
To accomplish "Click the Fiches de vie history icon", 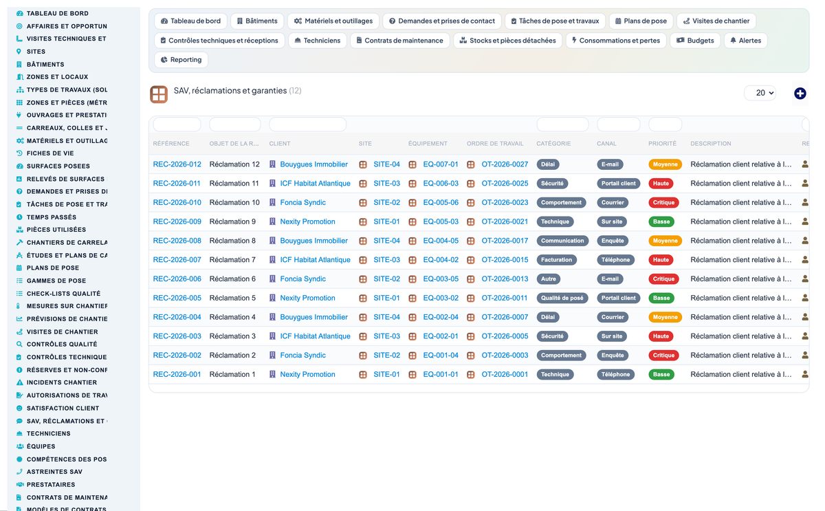I will (x=19, y=153).
